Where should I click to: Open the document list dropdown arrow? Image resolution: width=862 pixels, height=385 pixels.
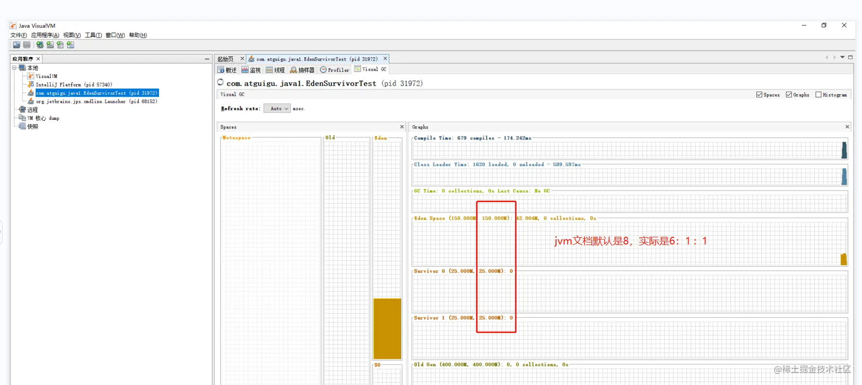tap(842, 57)
